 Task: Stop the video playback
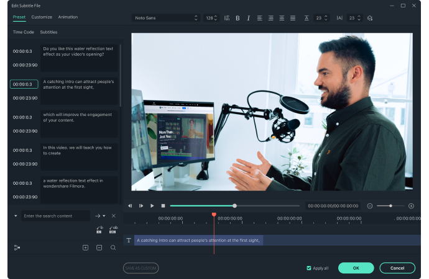tap(163, 206)
